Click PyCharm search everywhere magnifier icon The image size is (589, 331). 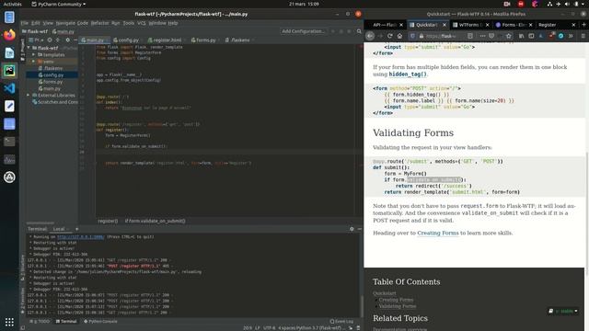pyautogui.click(x=359, y=31)
